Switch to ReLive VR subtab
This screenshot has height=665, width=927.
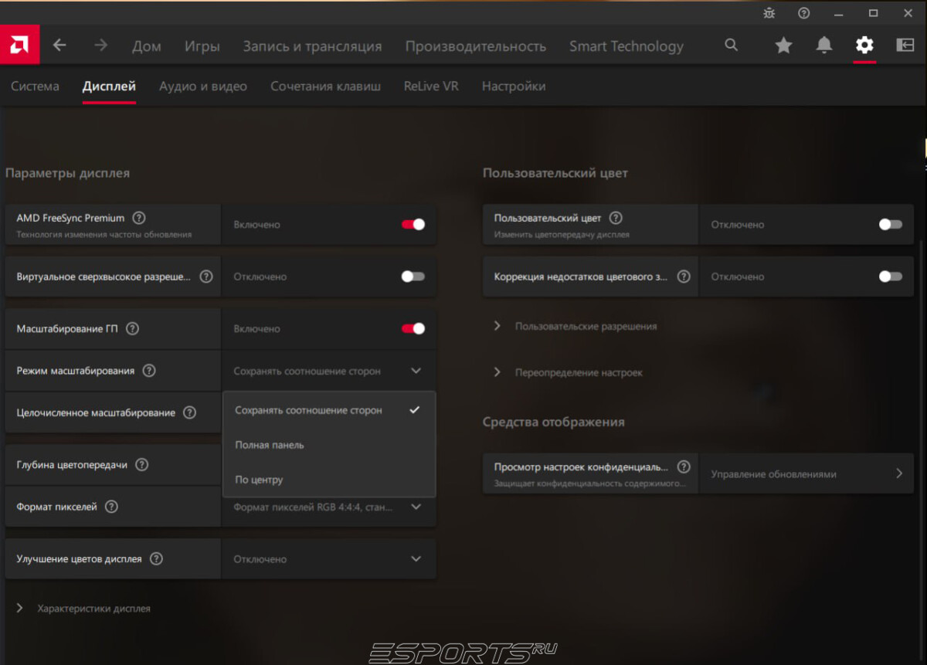pos(431,87)
